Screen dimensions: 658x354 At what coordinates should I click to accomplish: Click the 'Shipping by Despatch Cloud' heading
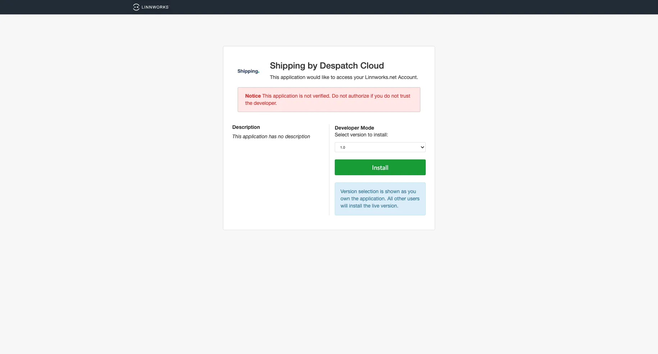[327, 66]
